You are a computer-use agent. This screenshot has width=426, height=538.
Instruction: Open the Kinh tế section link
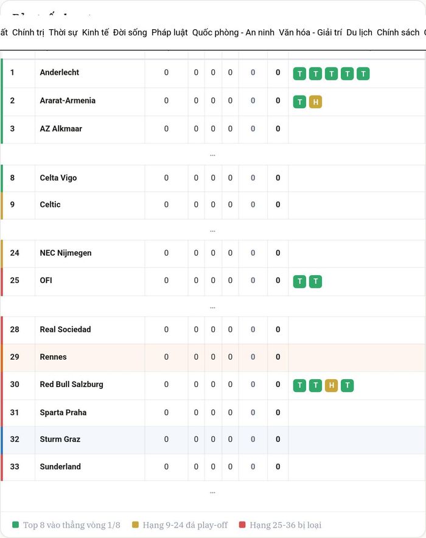click(96, 33)
